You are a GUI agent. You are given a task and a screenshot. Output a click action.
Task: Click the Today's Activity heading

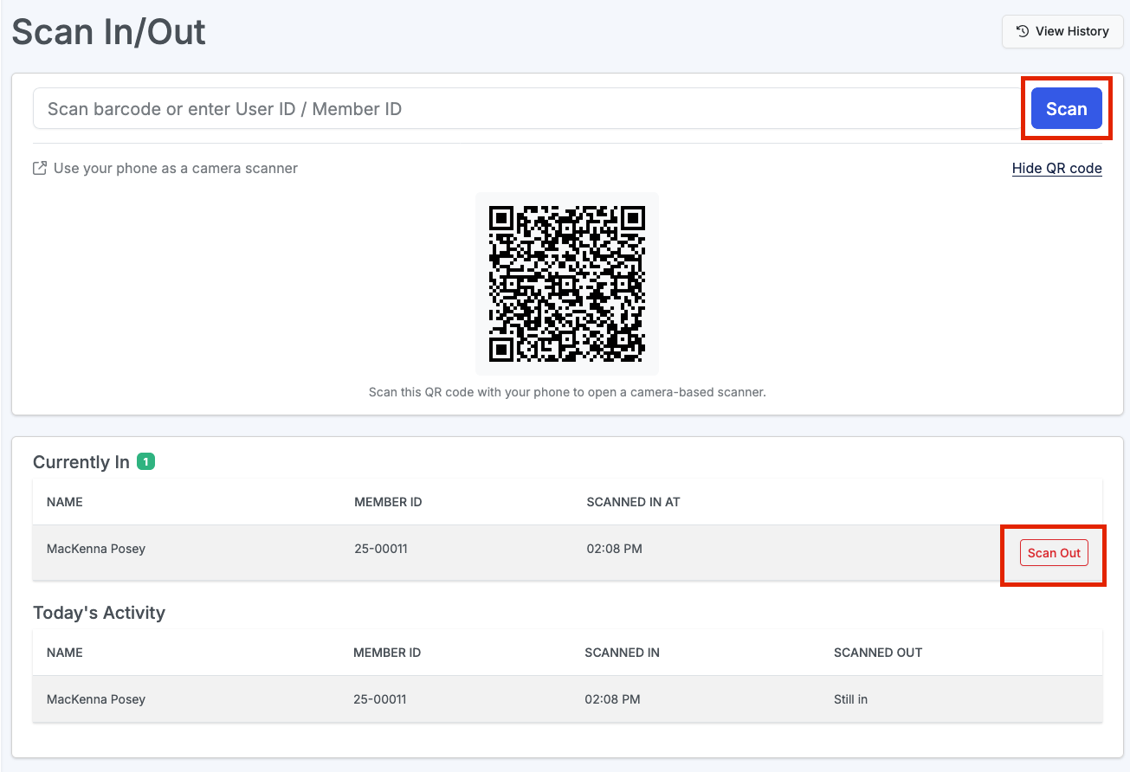click(99, 613)
